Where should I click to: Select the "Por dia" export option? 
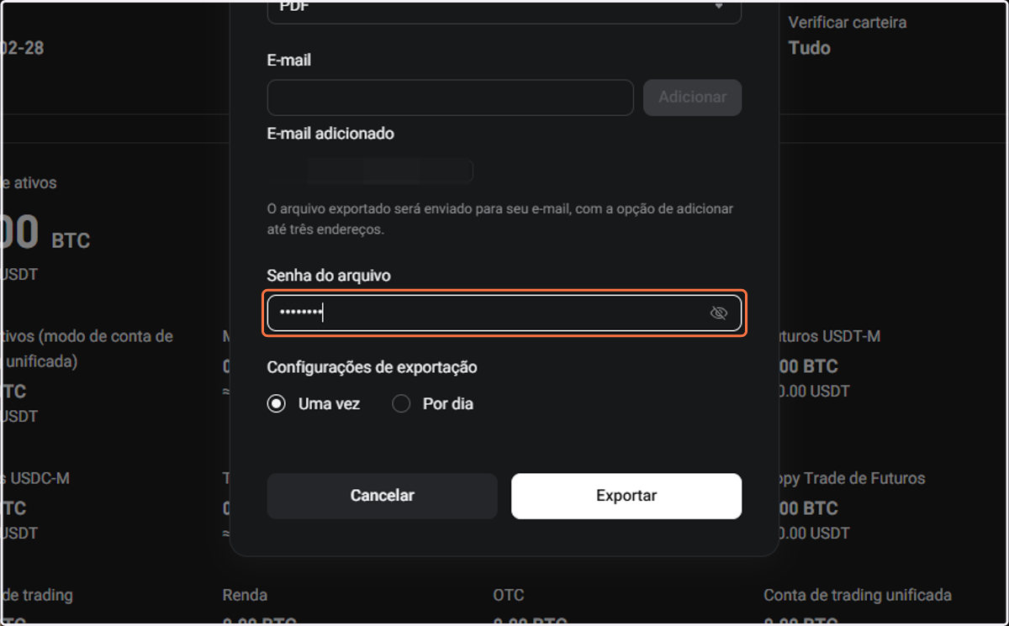pyautogui.click(x=433, y=404)
